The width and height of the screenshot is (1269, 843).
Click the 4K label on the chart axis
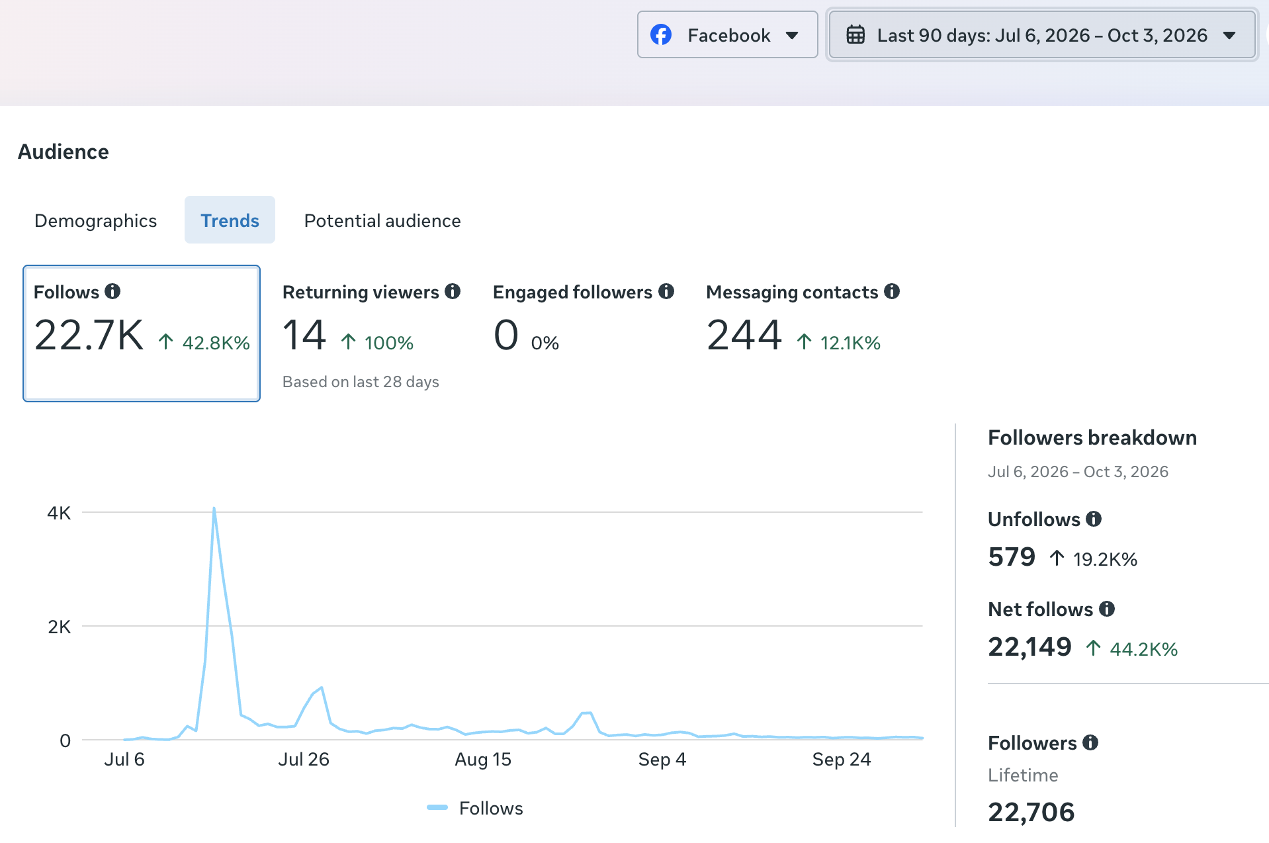[59, 513]
